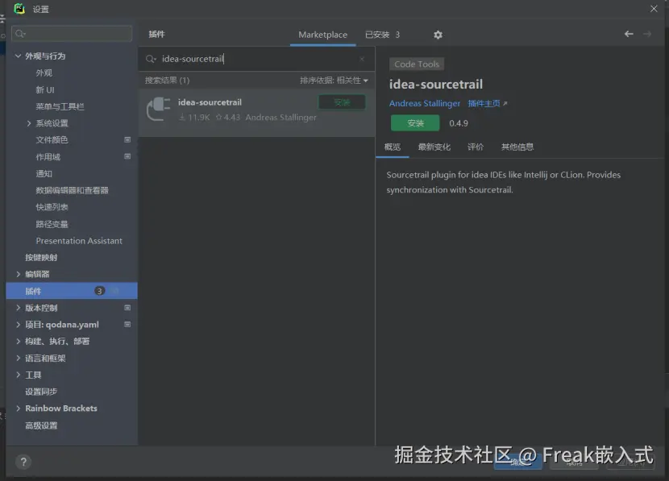Focus the settings search field

click(72, 33)
